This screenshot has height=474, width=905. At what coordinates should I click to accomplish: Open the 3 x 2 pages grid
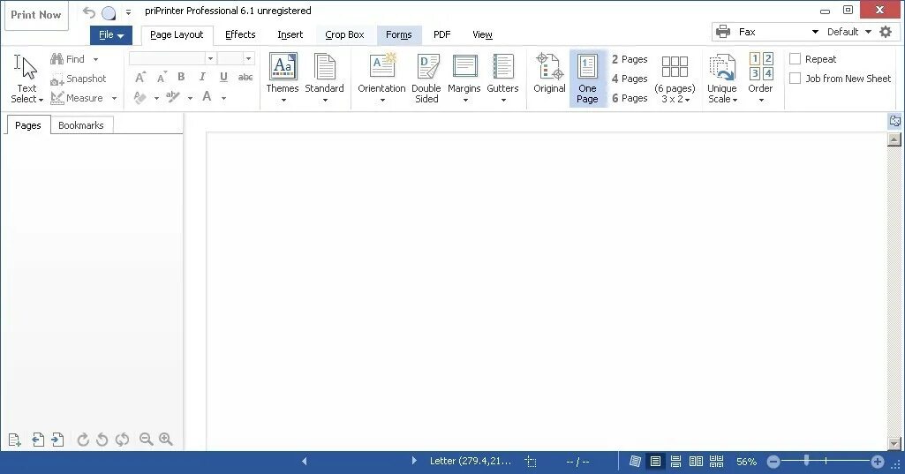[x=675, y=79]
